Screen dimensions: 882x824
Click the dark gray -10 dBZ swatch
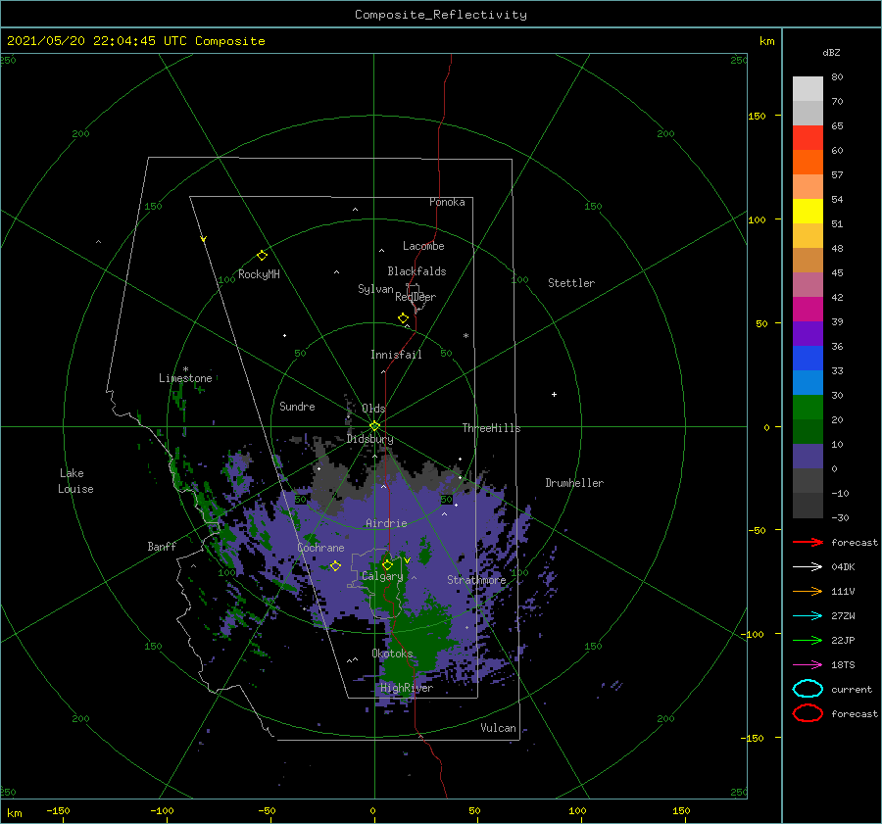tap(808, 506)
